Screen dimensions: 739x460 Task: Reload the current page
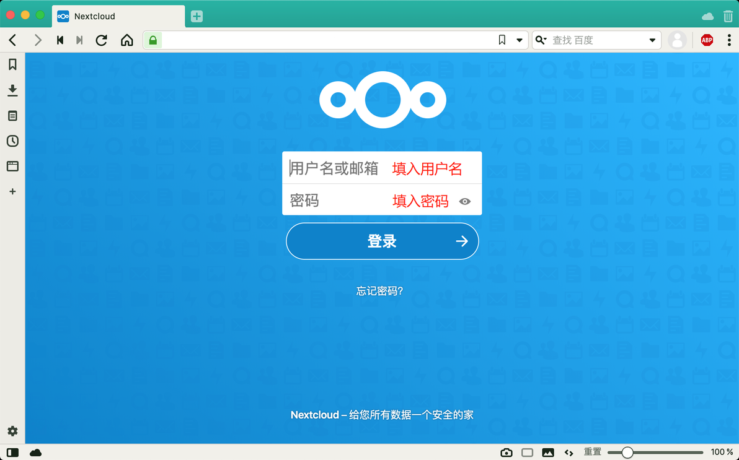[101, 40]
